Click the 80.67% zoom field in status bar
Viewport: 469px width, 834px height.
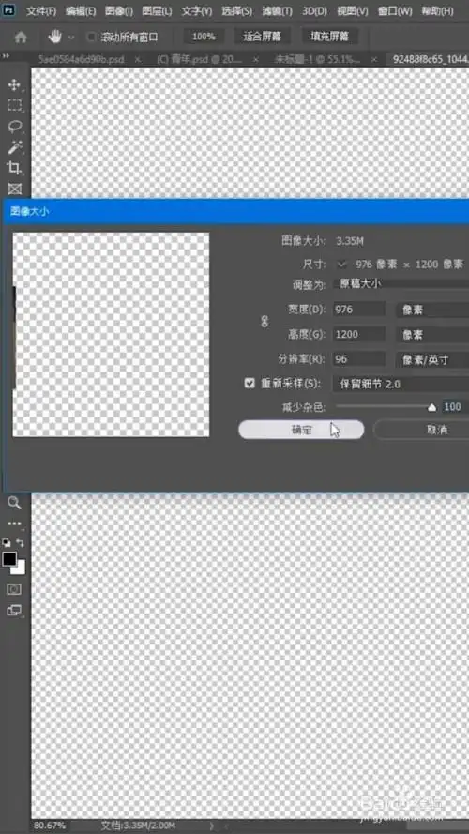(x=50, y=826)
